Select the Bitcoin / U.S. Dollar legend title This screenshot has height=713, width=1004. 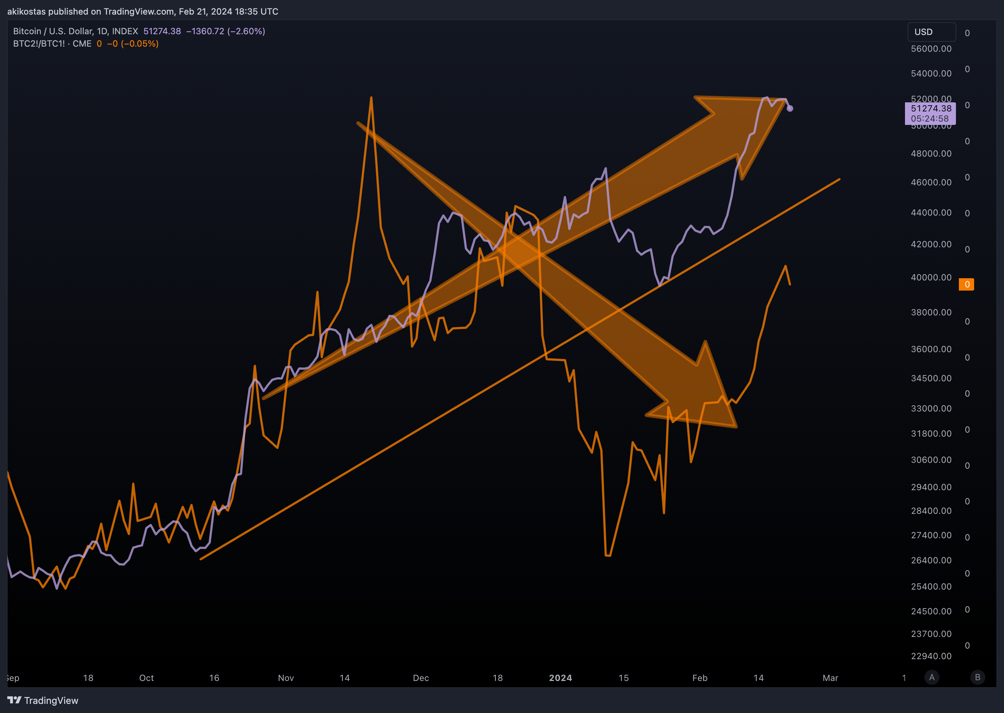75,31
